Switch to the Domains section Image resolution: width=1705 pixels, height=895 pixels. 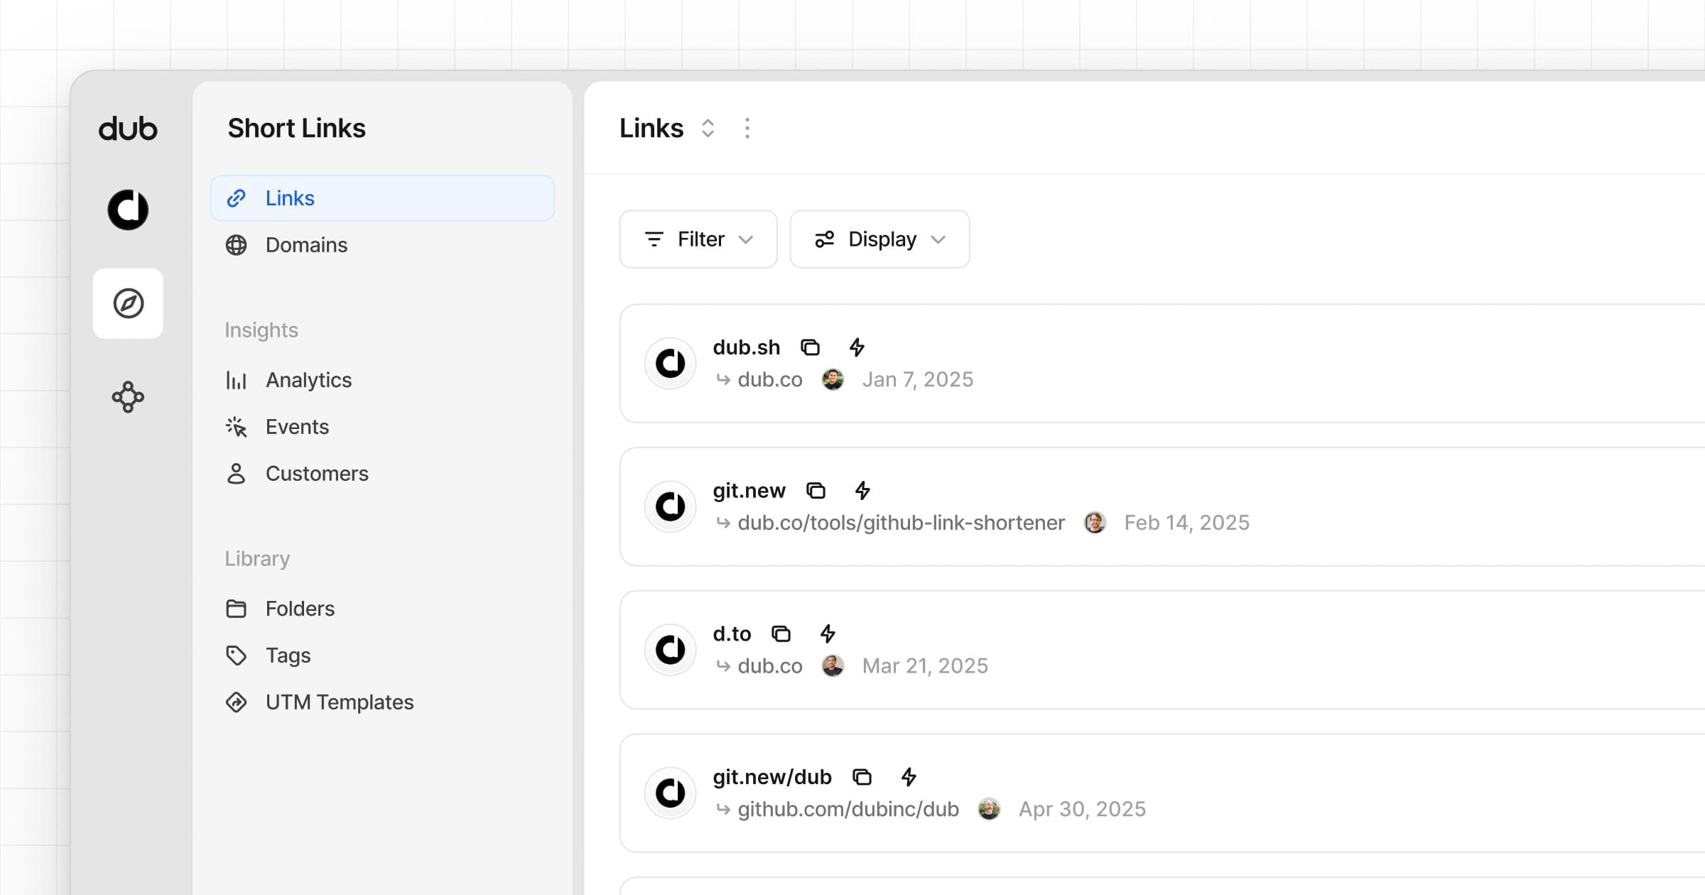[x=306, y=244]
